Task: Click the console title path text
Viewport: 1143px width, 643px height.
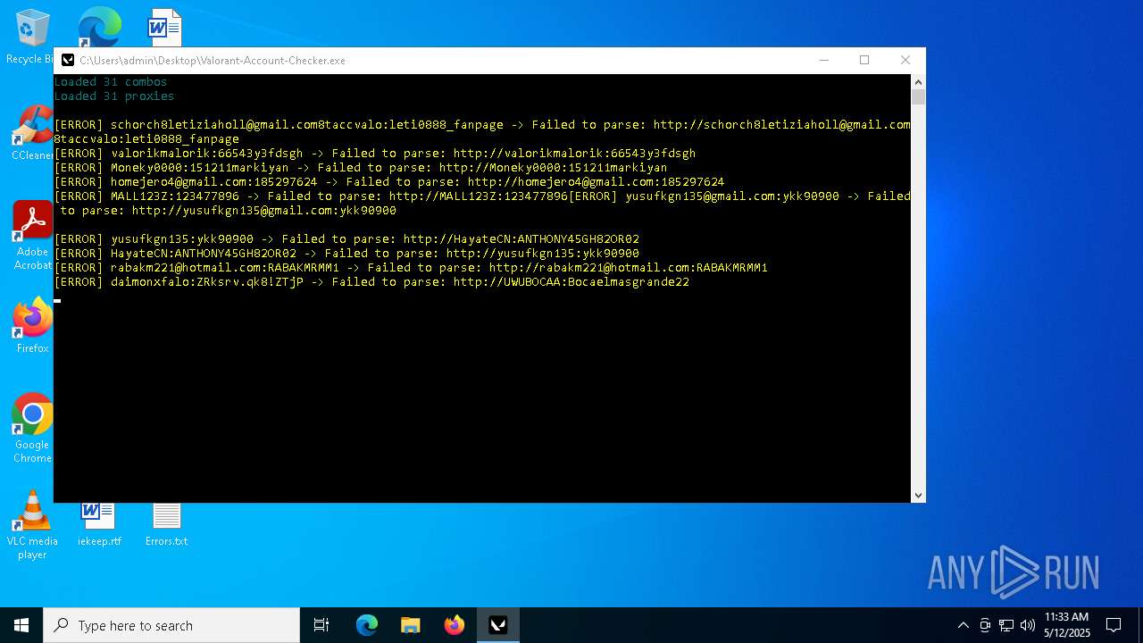Action: click(x=213, y=61)
